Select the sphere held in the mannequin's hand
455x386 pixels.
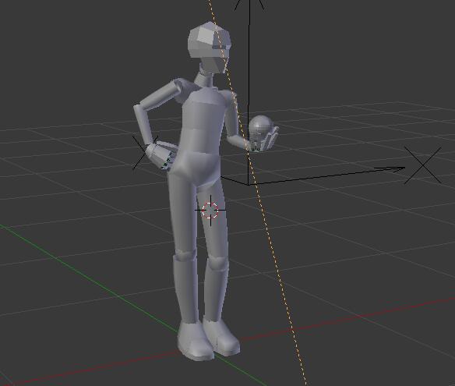pos(260,126)
